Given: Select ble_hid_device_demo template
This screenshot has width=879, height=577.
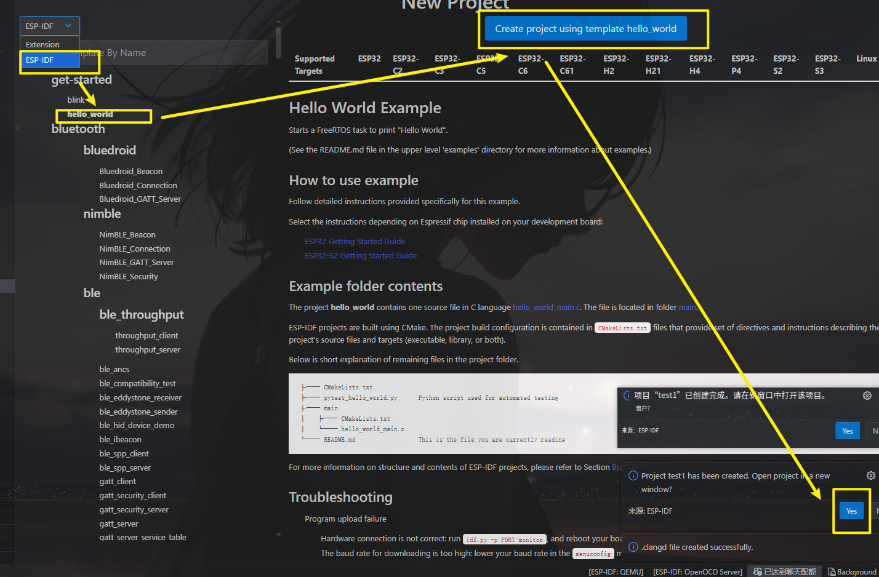Looking at the screenshot, I should coord(137,425).
